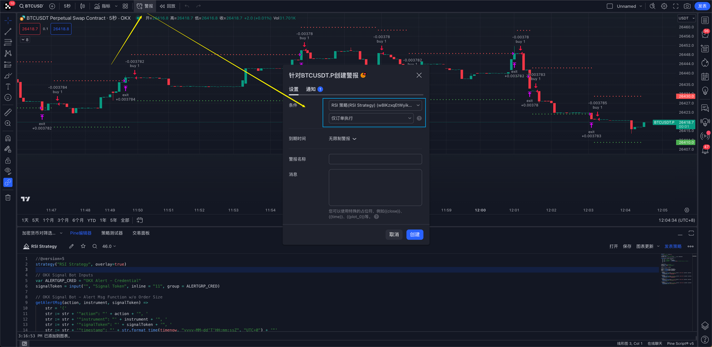Click the trash icon to remove drawings
The height and width of the screenshot is (347, 712).
click(8, 197)
